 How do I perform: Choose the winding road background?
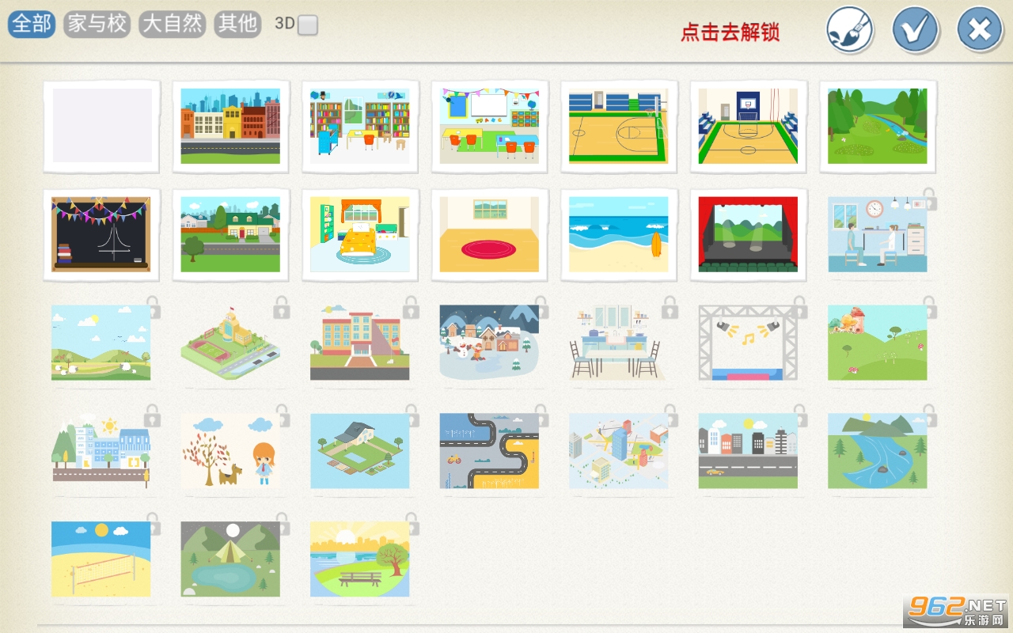489,451
